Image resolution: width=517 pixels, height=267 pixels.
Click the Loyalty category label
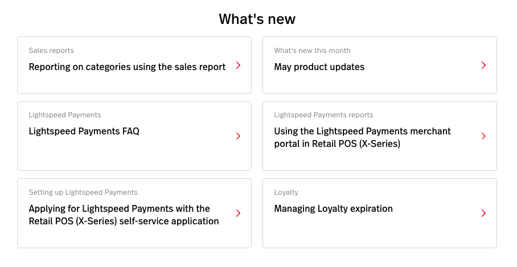tap(286, 192)
